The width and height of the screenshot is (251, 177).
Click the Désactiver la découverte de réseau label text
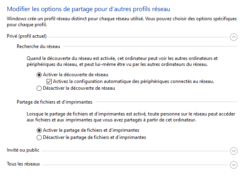tap(78, 88)
